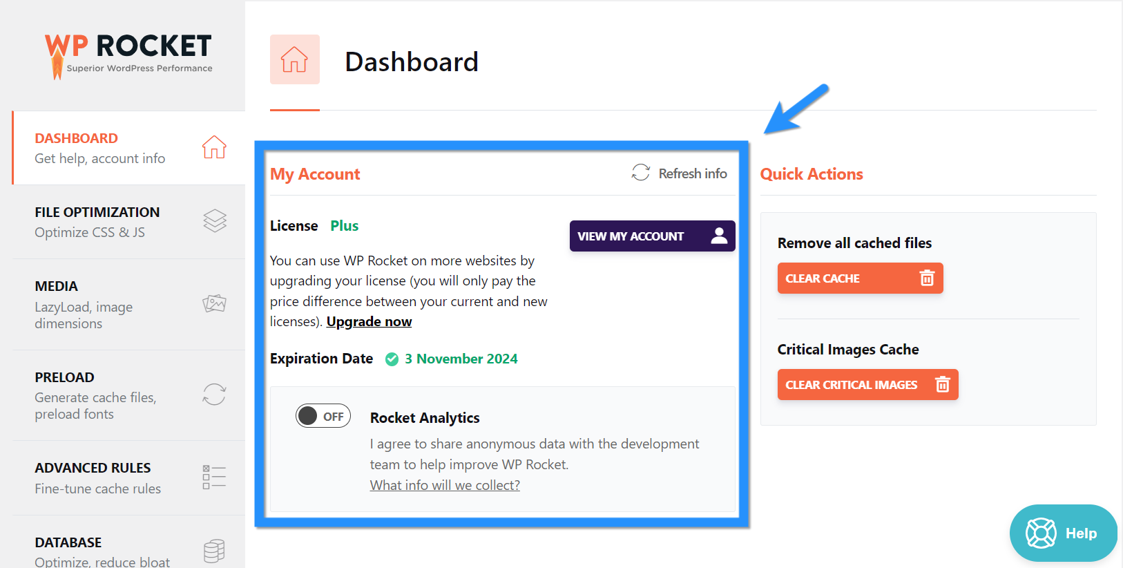Click the Preload circular arrows icon
The image size is (1123, 568).
(x=214, y=395)
